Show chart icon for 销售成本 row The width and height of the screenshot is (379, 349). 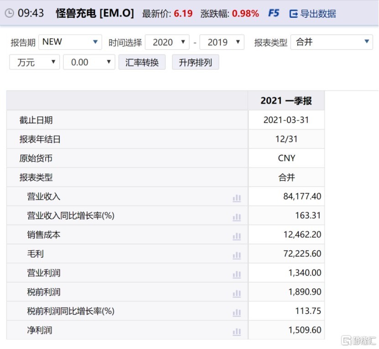point(236,236)
